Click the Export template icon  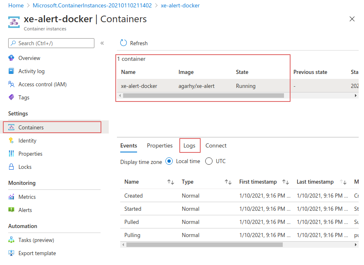[x=11, y=253]
